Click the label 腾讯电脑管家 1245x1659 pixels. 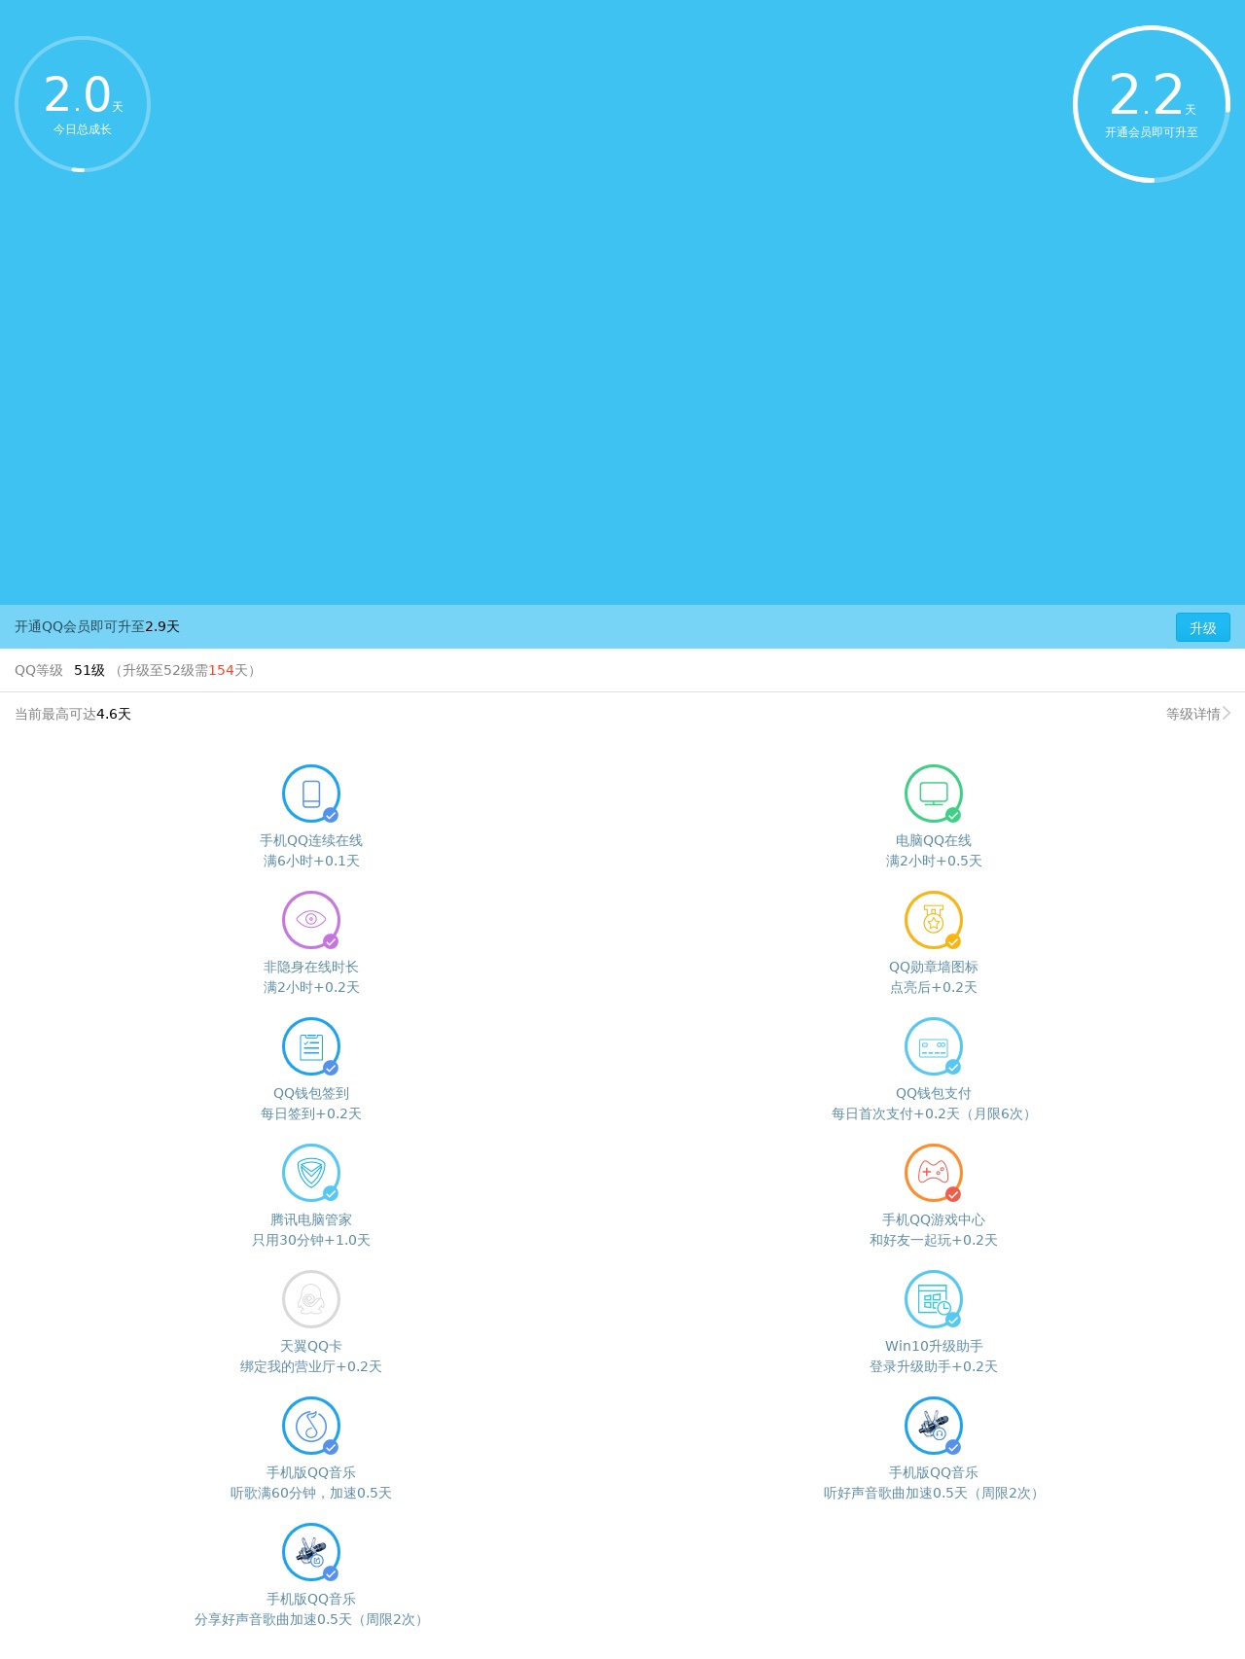pyautogui.click(x=311, y=1219)
